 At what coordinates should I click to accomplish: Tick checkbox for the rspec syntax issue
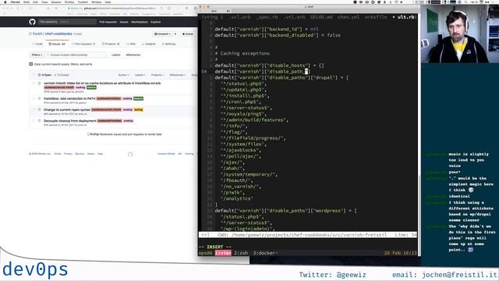point(34,109)
